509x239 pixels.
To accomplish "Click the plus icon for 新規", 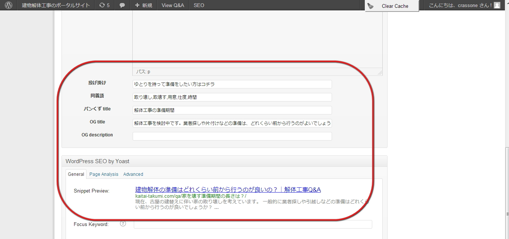I will point(137,5).
